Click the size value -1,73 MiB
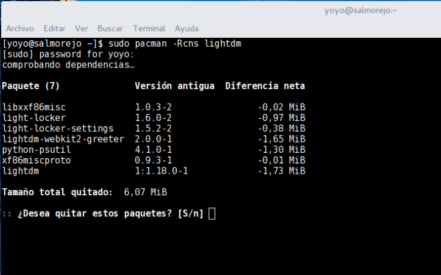Image resolution: width=441 pixels, height=275 pixels. [x=282, y=171]
